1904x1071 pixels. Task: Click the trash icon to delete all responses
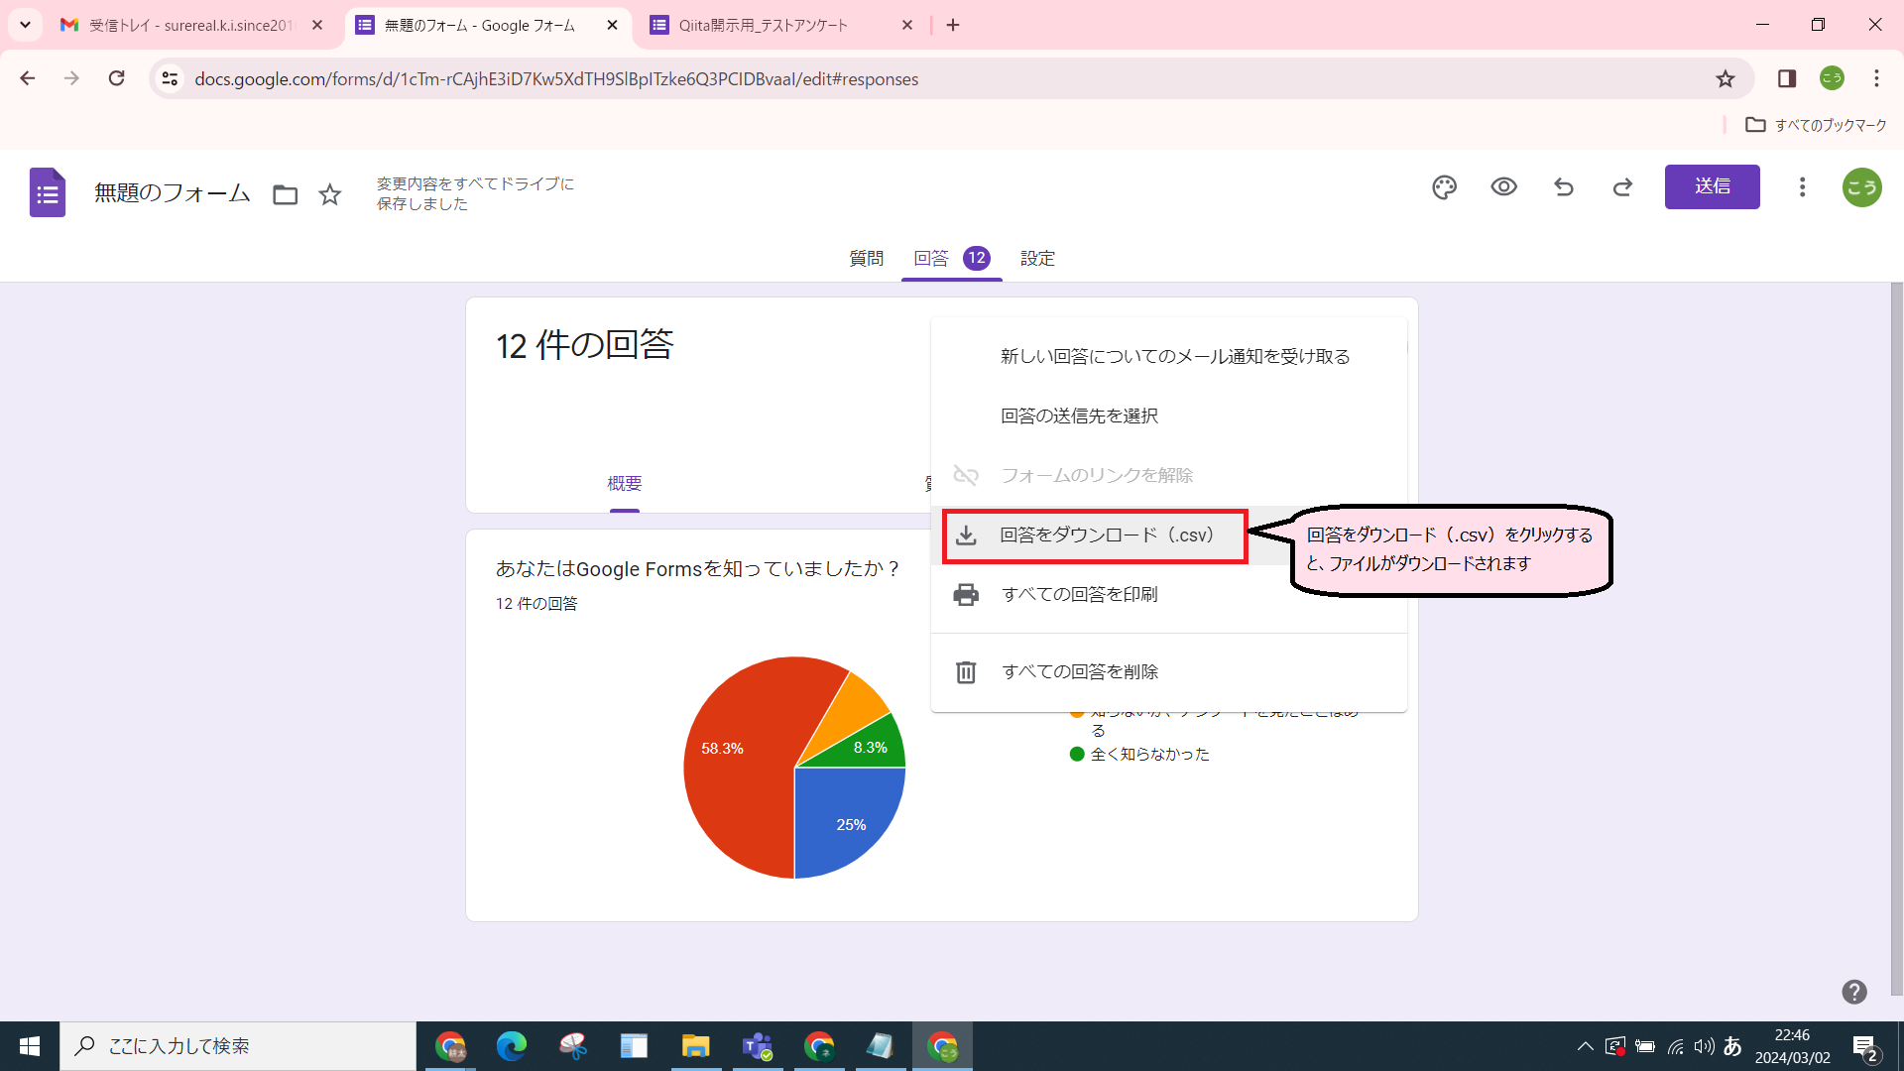(967, 671)
